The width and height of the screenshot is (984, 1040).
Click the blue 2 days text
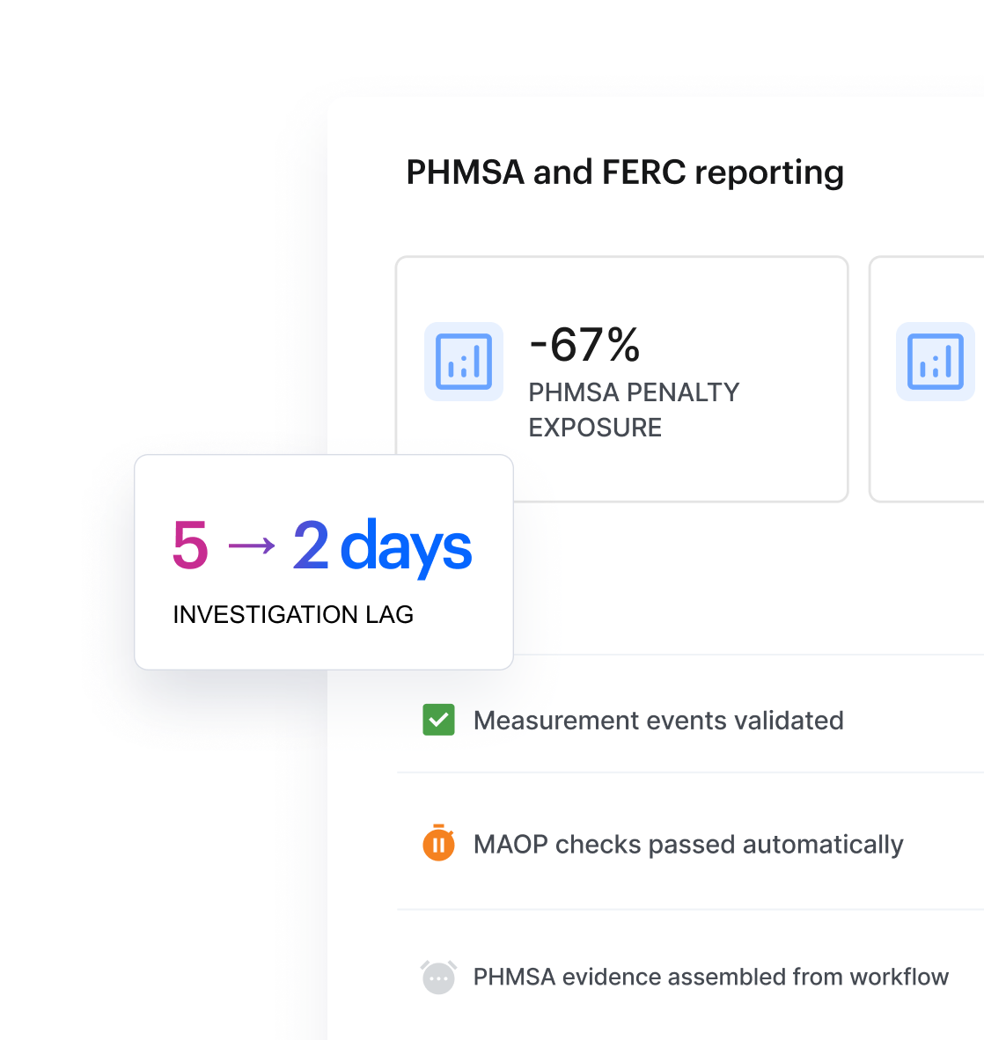click(x=382, y=546)
